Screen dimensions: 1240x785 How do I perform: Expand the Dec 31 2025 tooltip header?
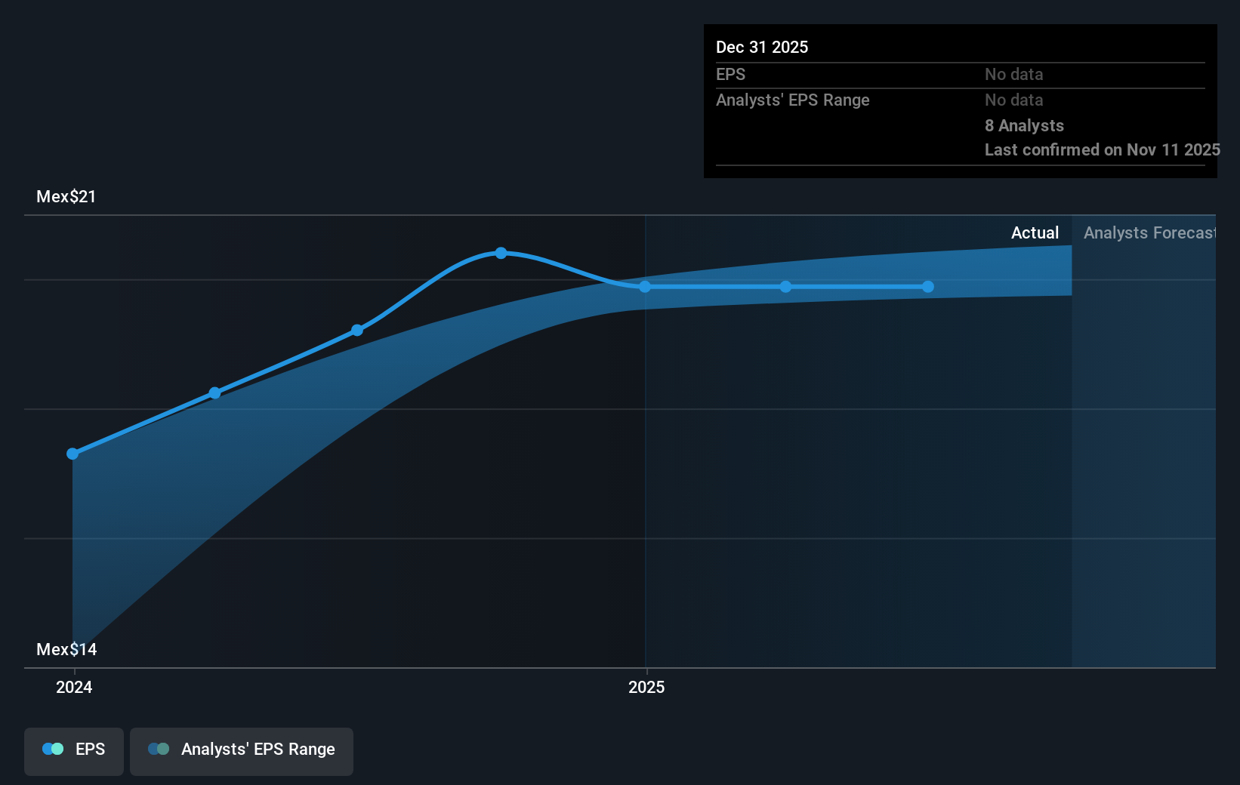click(x=762, y=47)
